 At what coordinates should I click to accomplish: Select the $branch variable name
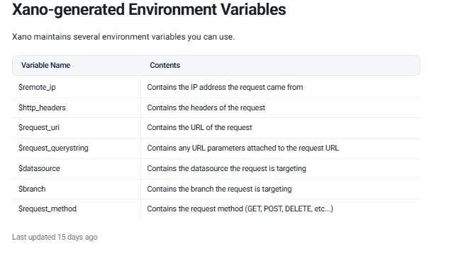(32, 189)
